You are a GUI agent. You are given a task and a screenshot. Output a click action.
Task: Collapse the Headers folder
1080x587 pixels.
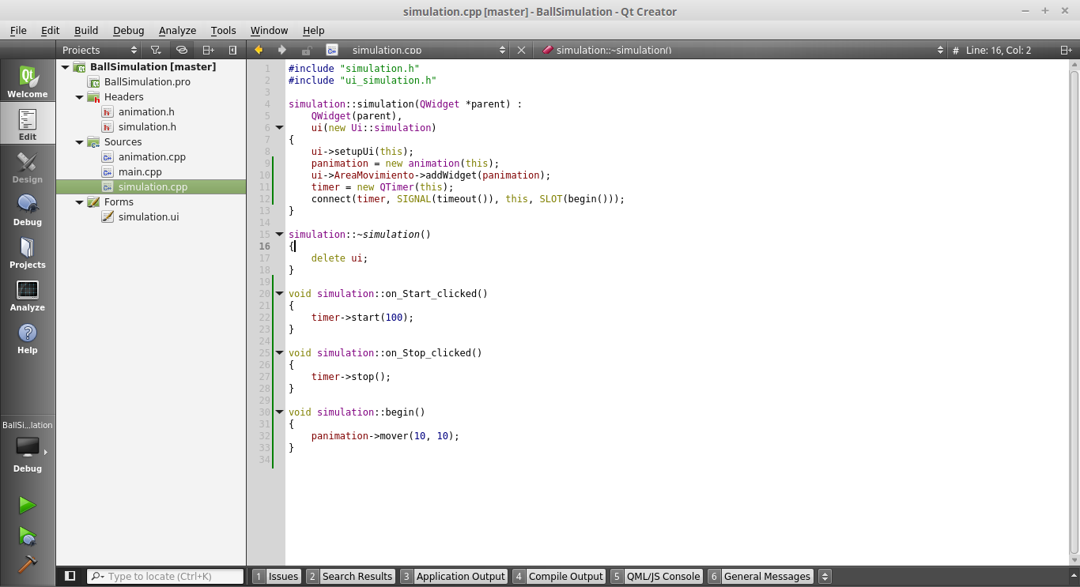80,97
